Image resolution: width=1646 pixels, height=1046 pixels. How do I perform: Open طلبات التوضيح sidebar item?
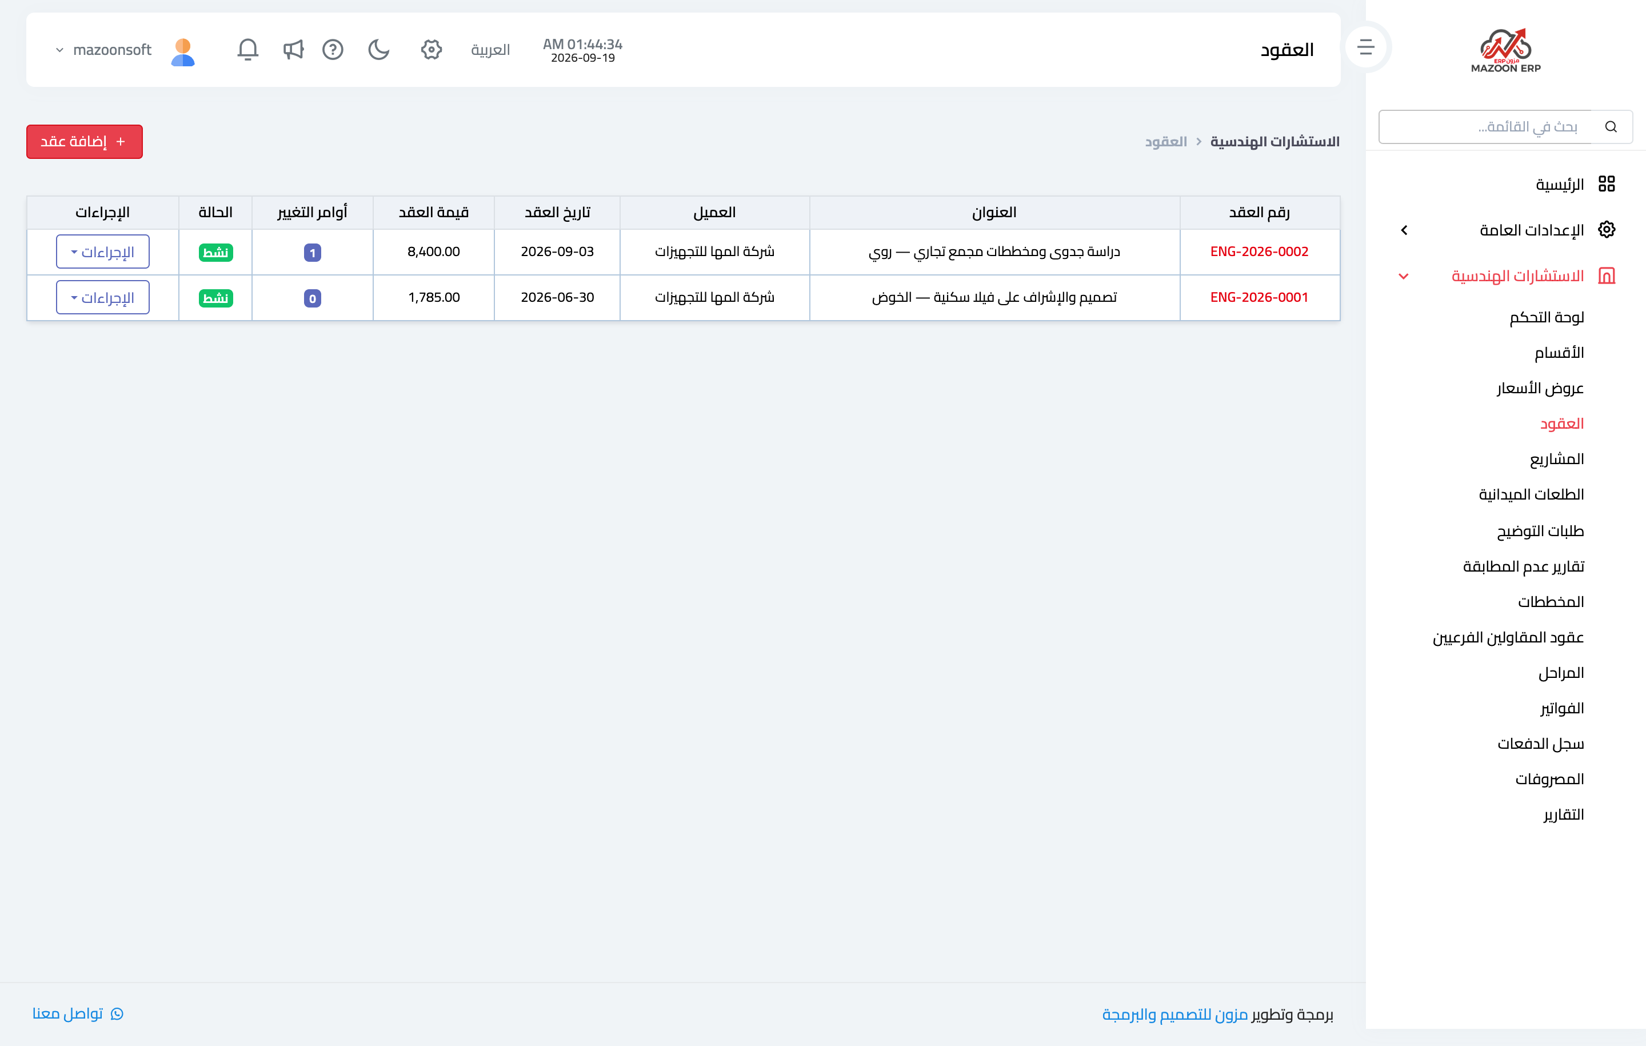click(1541, 530)
